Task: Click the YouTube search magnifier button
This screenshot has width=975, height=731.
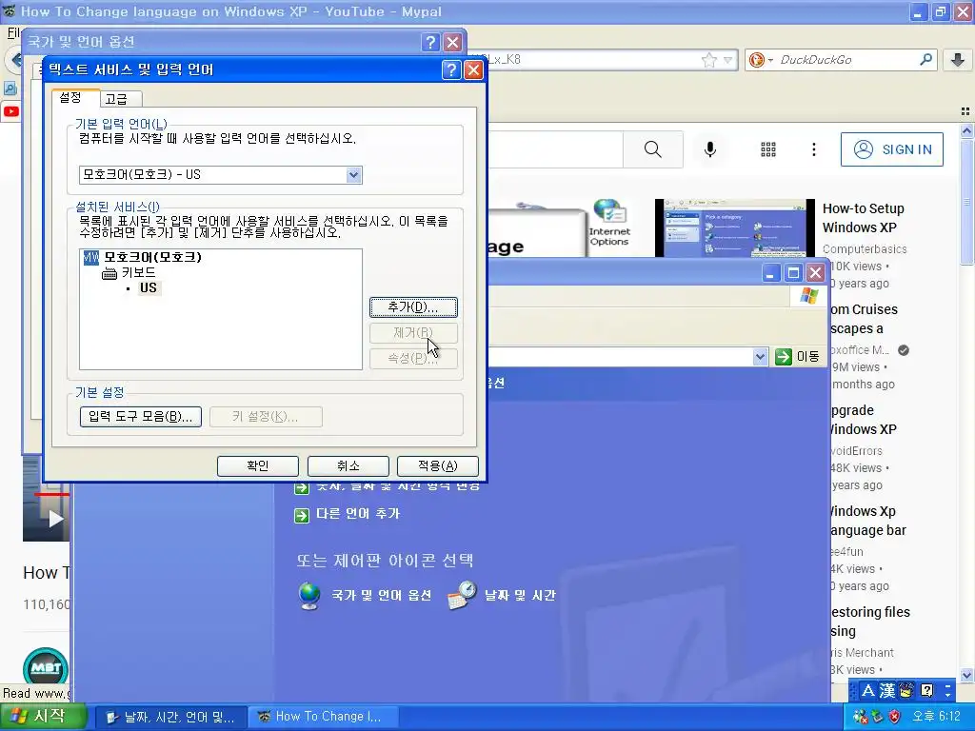Action: tap(653, 149)
